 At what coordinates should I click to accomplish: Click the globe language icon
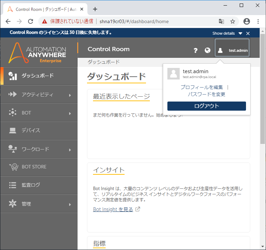207,50
